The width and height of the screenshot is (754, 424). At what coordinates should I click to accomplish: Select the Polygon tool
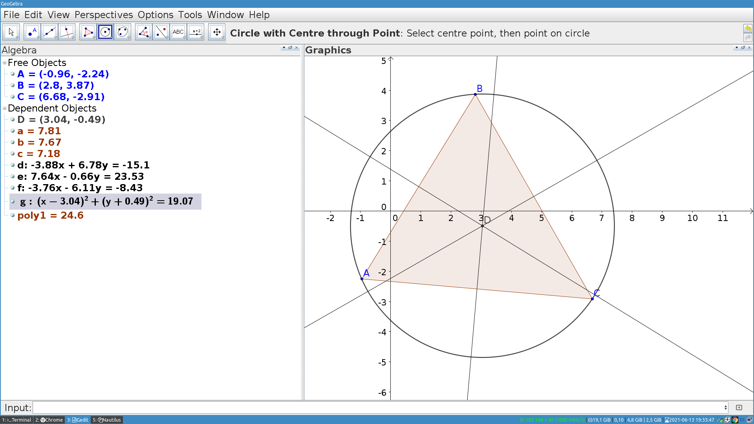(x=87, y=31)
